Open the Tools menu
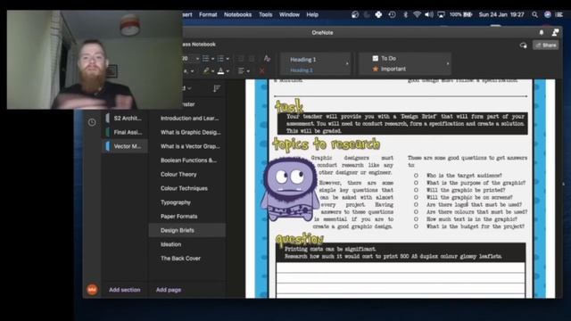Viewport: 571px width, 321px height. [266, 15]
